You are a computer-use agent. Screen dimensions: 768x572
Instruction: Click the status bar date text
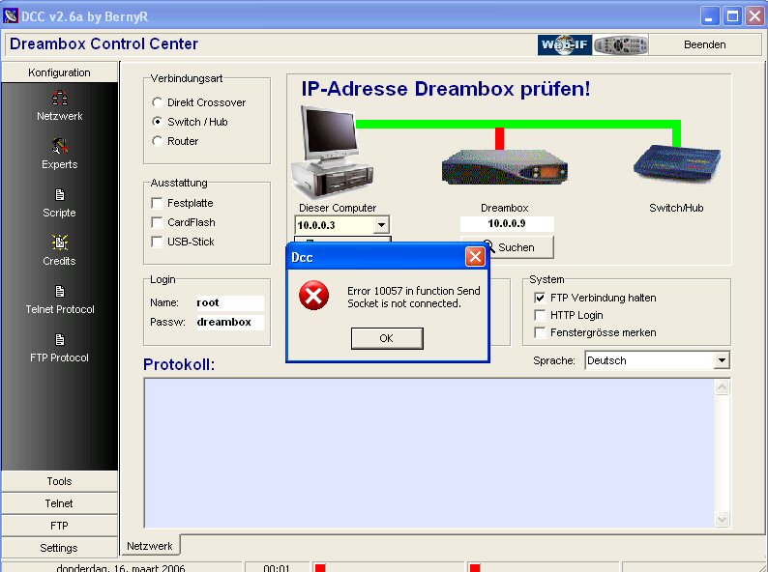[121, 568]
